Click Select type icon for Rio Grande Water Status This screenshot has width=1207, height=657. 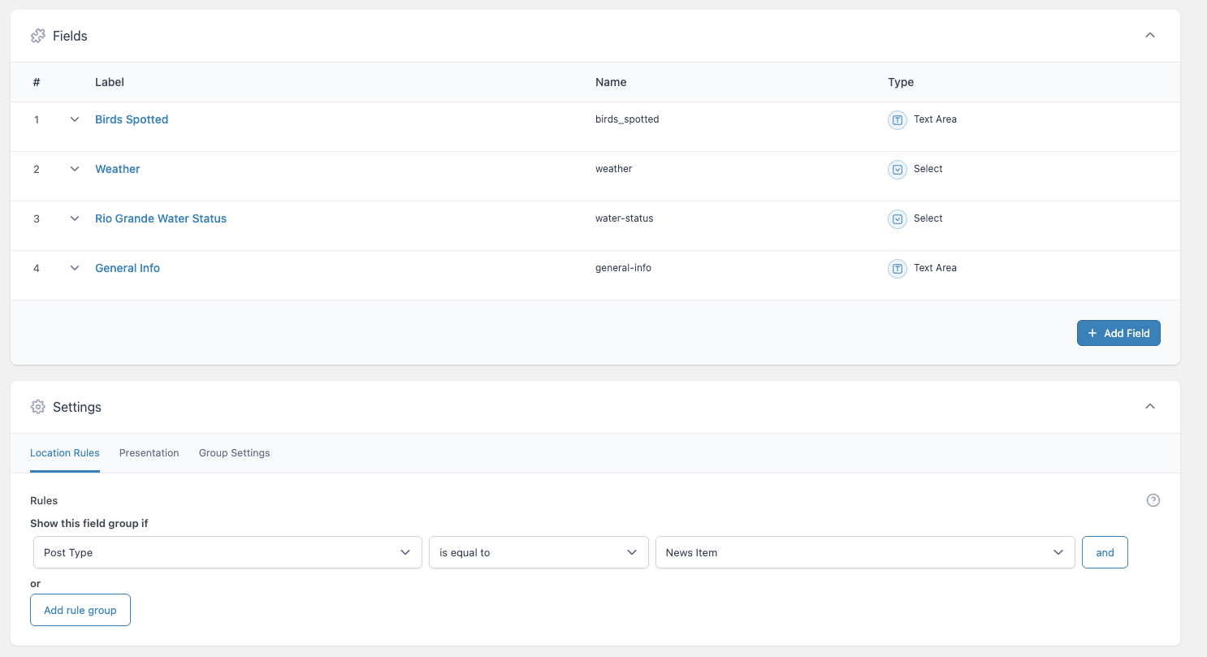[x=897, y=219]
